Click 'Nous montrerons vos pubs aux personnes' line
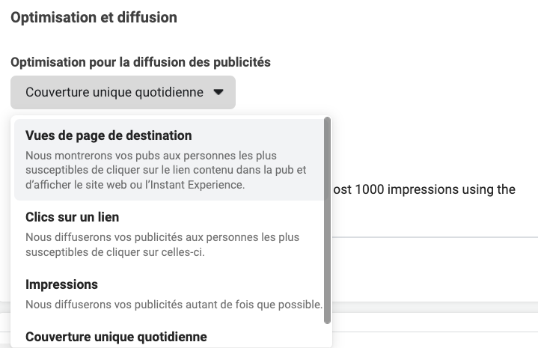This screenshot has width=538, height=348. 150,156
